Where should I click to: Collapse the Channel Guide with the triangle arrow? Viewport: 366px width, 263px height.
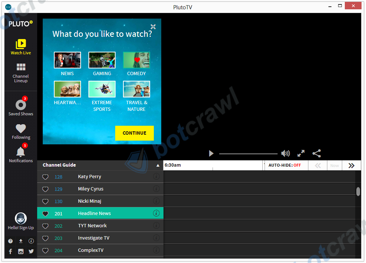pos(158,165)
